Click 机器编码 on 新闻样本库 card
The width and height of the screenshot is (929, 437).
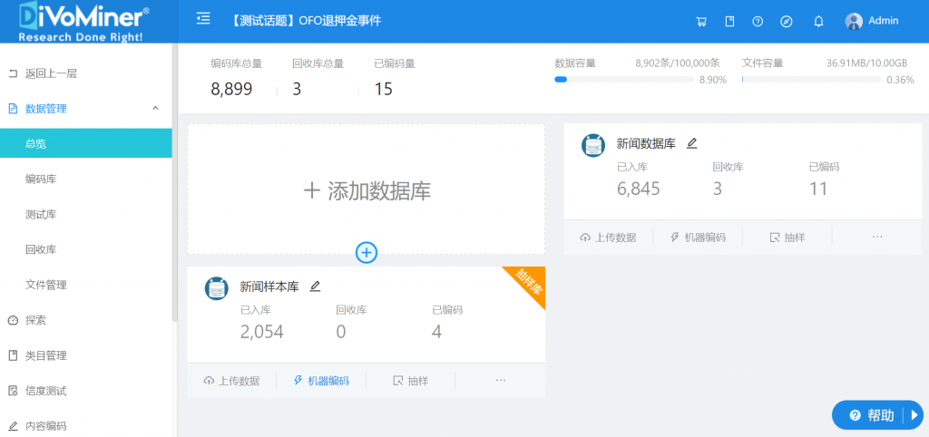(x=321, y=381)
